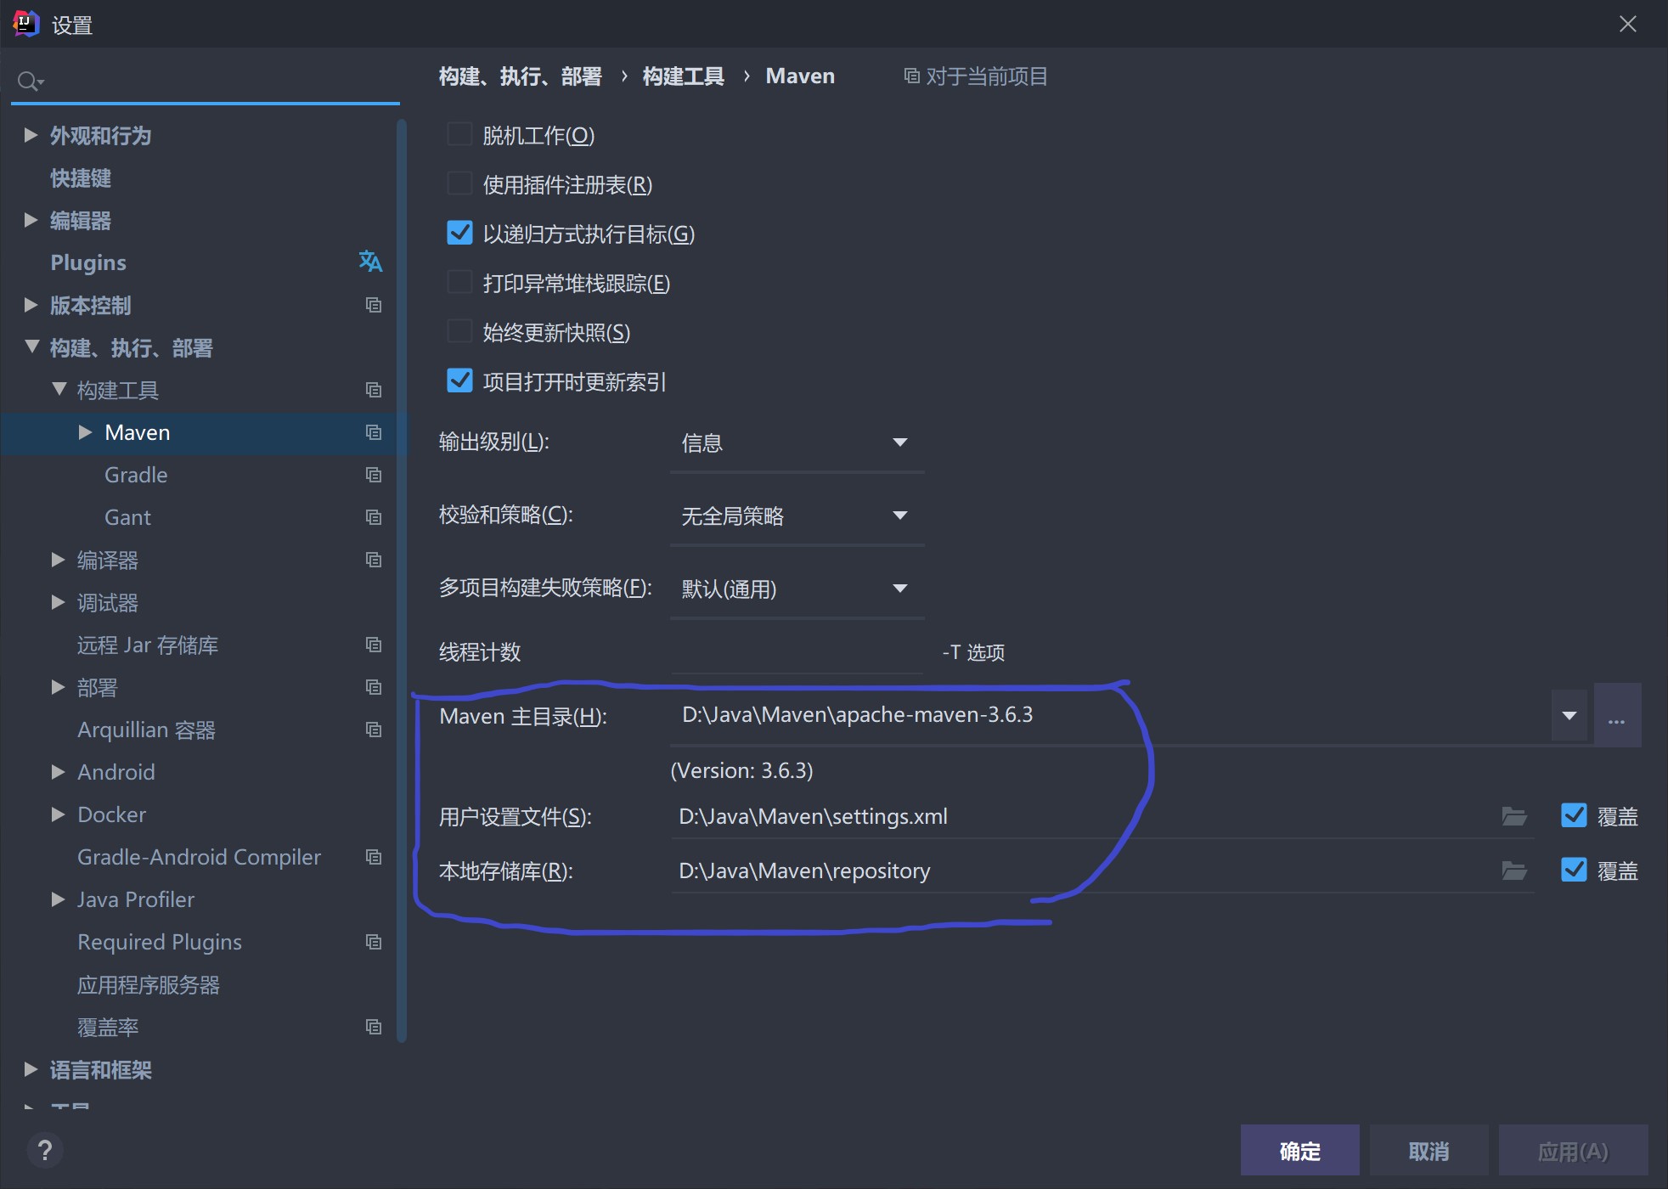Click folder browse icon for 用户设置文件
The image size is (1668, 1189).
coord(1514,816)
